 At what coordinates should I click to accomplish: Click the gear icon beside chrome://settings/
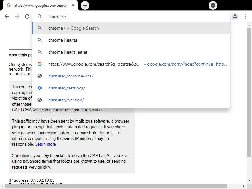click(x=40, y=88)
